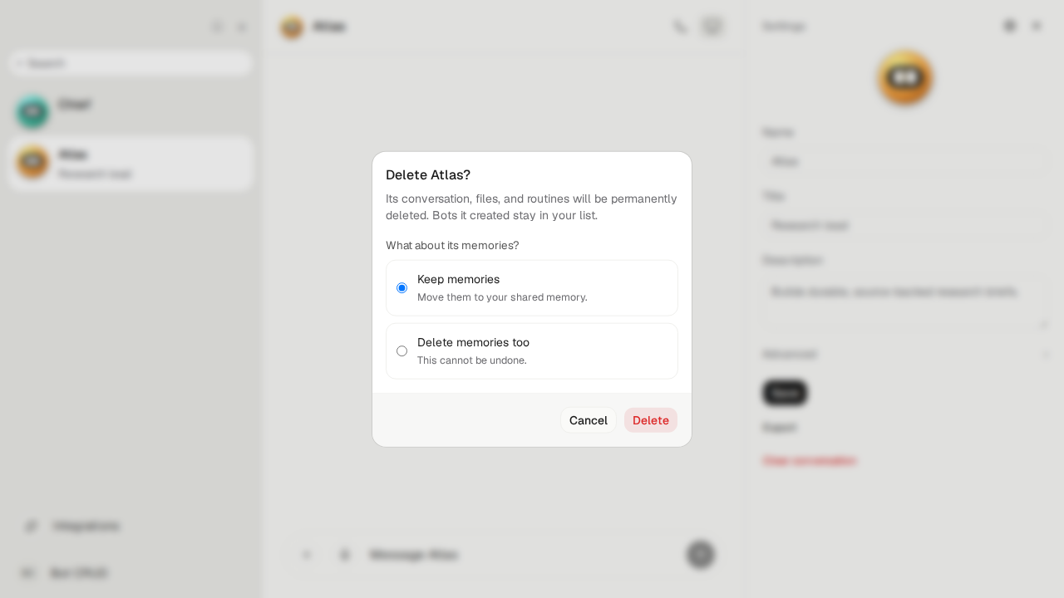Start a call with the phone icon

click(681, 27)
